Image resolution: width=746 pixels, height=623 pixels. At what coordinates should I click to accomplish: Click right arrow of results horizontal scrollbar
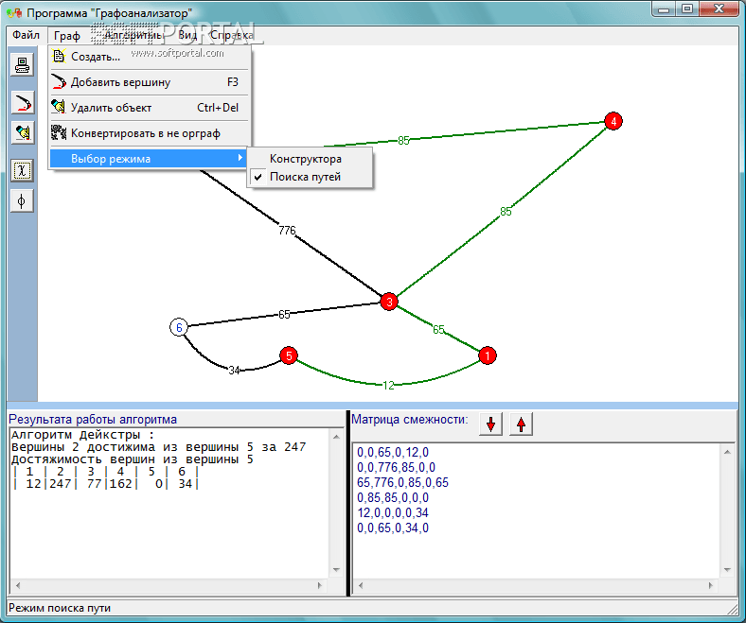point(320,585)
